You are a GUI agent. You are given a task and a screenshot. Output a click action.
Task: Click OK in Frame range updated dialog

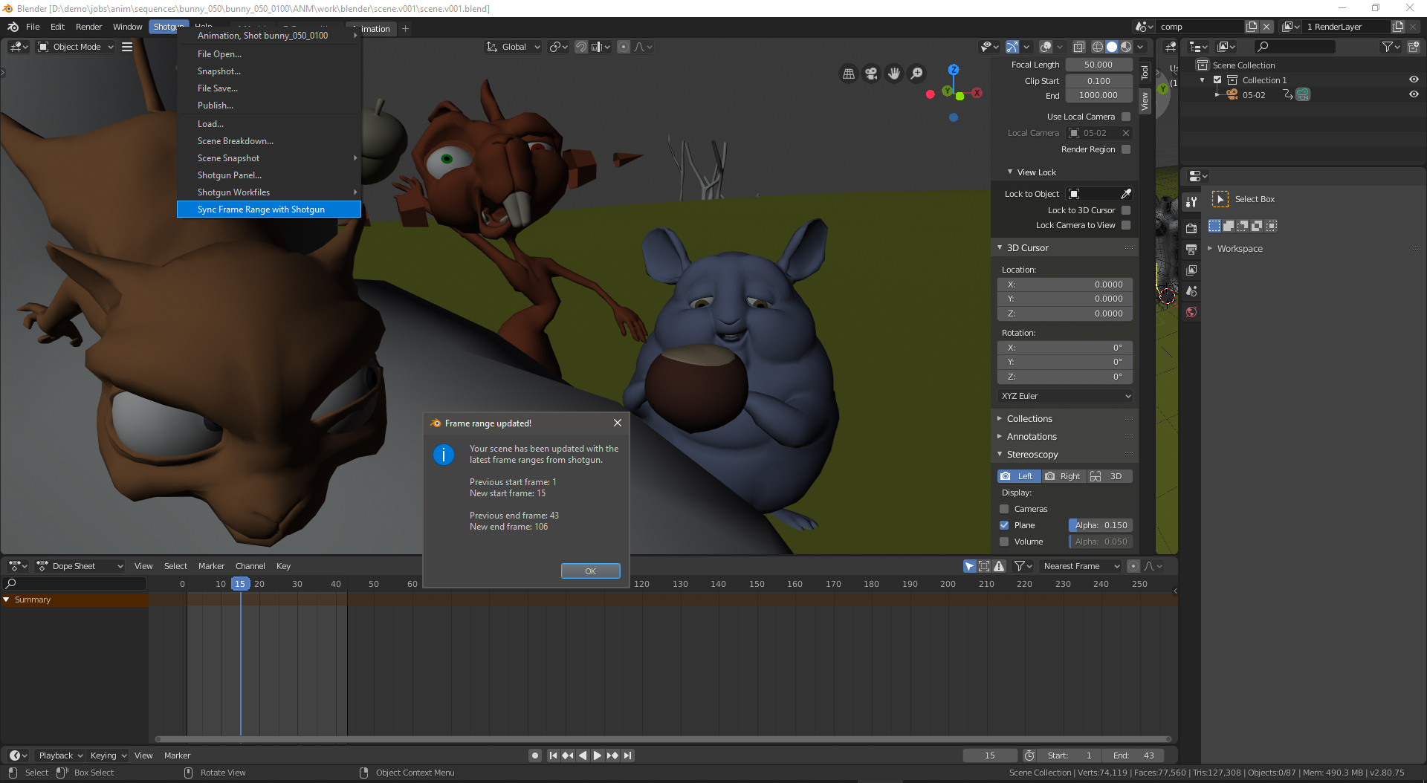(x=590, y=571)
